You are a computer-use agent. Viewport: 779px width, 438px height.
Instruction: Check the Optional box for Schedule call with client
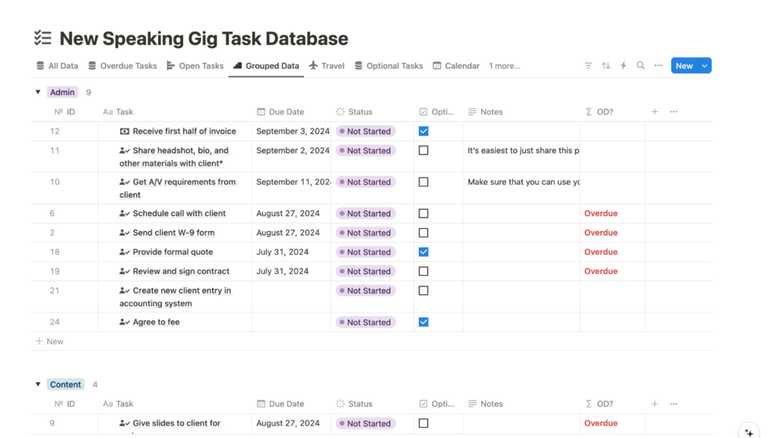[x=423, y=214]
